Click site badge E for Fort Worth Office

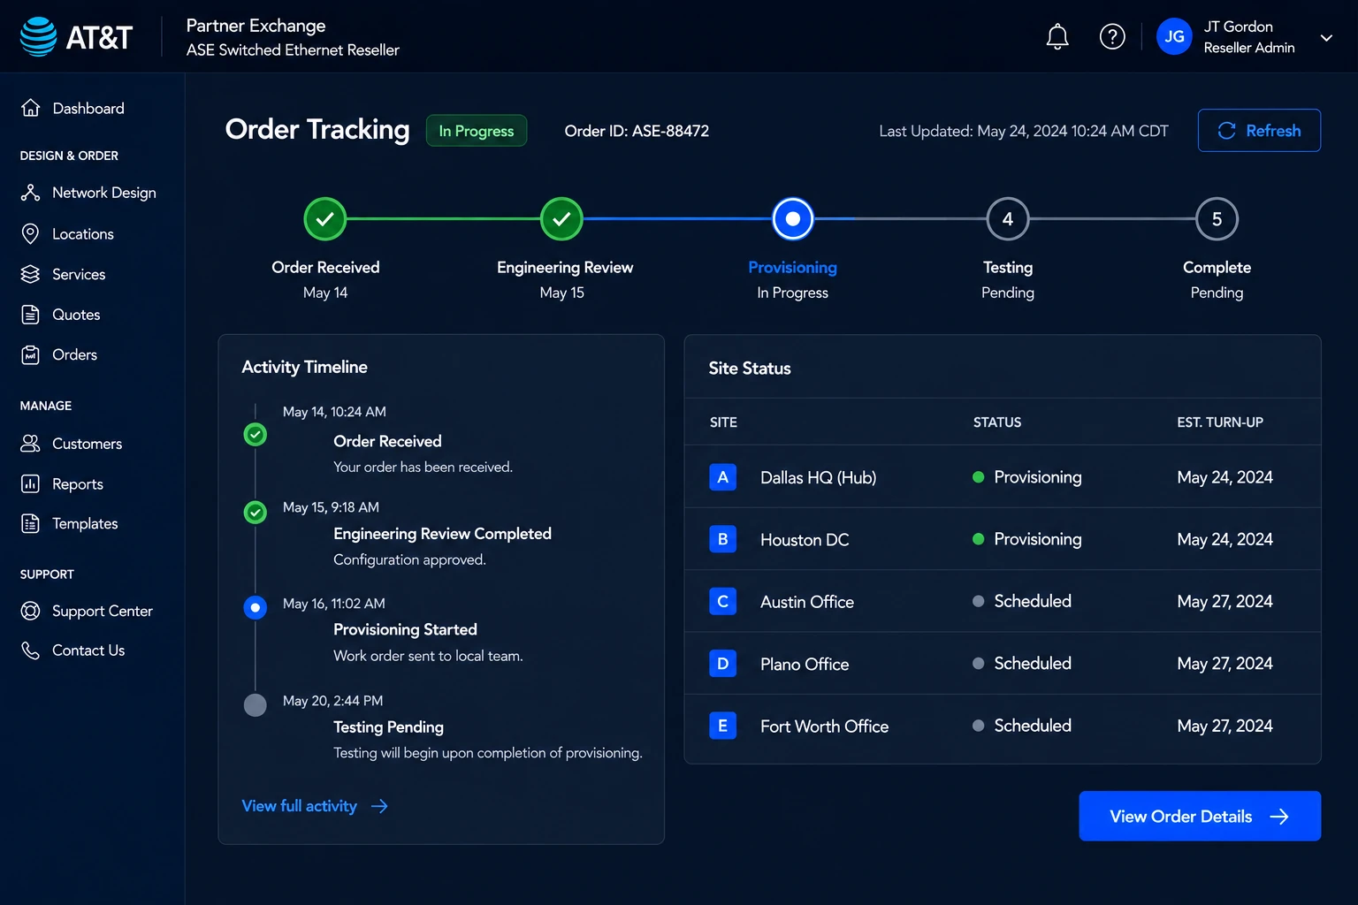click(723, 726)
